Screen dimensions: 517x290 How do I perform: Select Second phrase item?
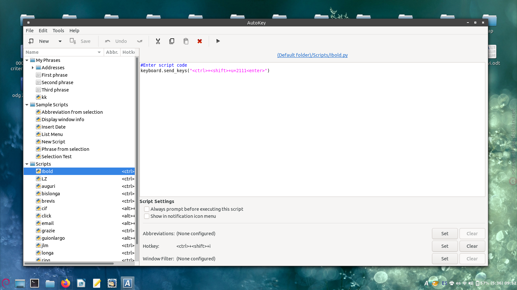(x=58, y=82)
